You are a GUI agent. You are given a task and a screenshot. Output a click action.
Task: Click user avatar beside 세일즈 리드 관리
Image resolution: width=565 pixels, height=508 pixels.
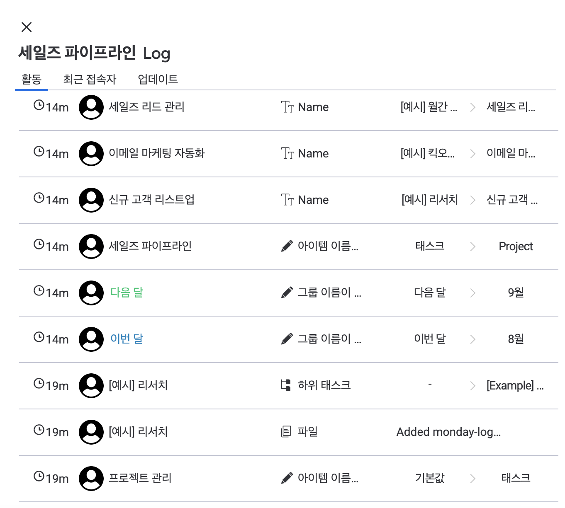pyautogui.click(x=91, y=107)
